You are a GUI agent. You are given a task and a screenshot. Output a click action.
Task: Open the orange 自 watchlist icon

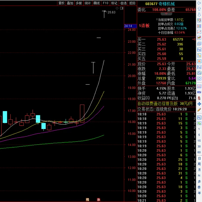tap(199, 61)
